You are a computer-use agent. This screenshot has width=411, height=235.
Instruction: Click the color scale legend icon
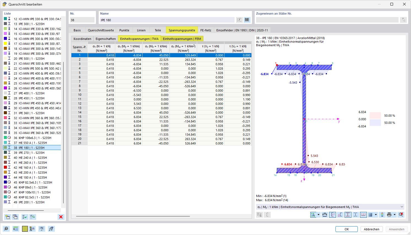(382, 215)
